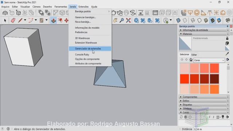This screenshot has height=131, width=233.
Task: Click the orange sphere light icon
Action: coord(197,13)
